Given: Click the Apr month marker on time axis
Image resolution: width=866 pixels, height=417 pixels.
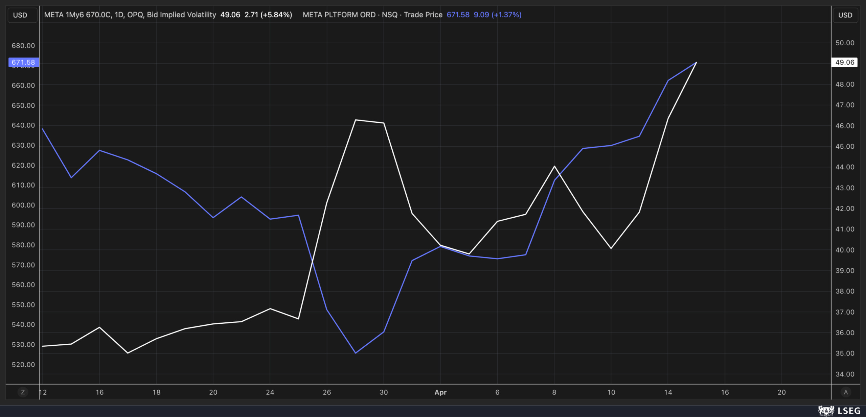Looking at the screenshot, I should 440,392.
